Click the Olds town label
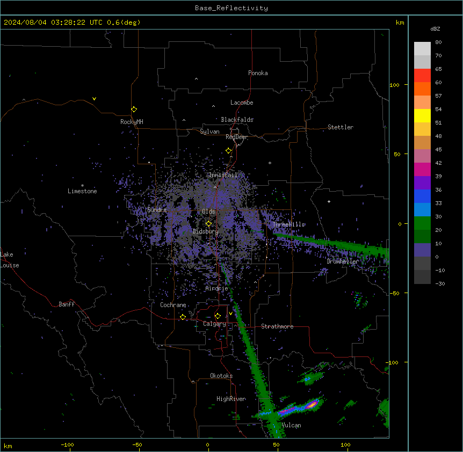Screen dimensions: 463x452 (x=208, y=212)
